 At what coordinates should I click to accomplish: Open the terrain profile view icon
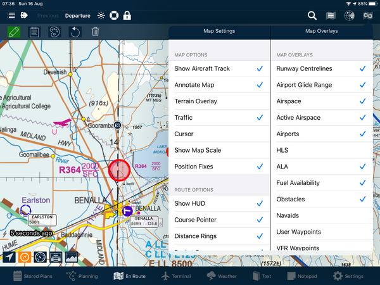[71, 256]
